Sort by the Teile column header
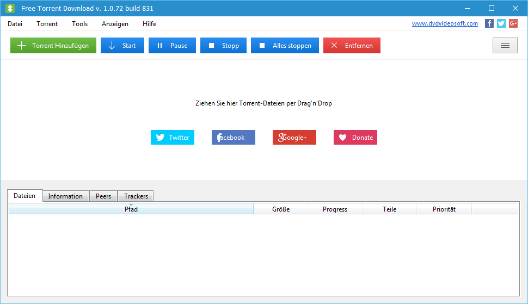Viewport: 528px width, 304px height. click(390, 209)
